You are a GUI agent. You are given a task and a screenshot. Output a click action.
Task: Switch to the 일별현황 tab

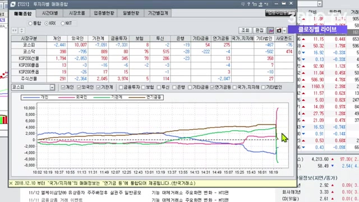click(131, 13)
